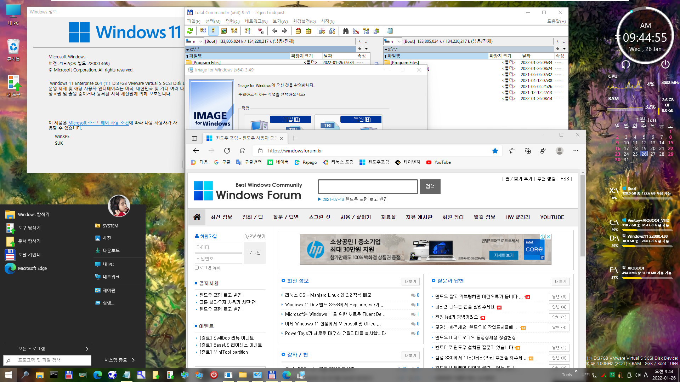Viewport: 680px width, 382px height.
Task: Click red power button icon on taskbar
Action: coord(214,375)
